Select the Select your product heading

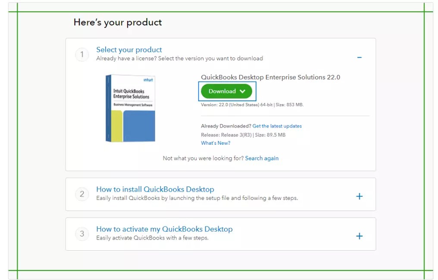point(129,49)
